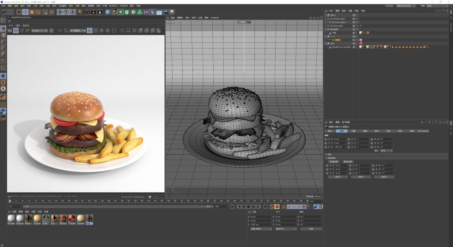Toggle red Autokeying button
The height and width of the screenshot is (247, 453).
coord(277,207)
